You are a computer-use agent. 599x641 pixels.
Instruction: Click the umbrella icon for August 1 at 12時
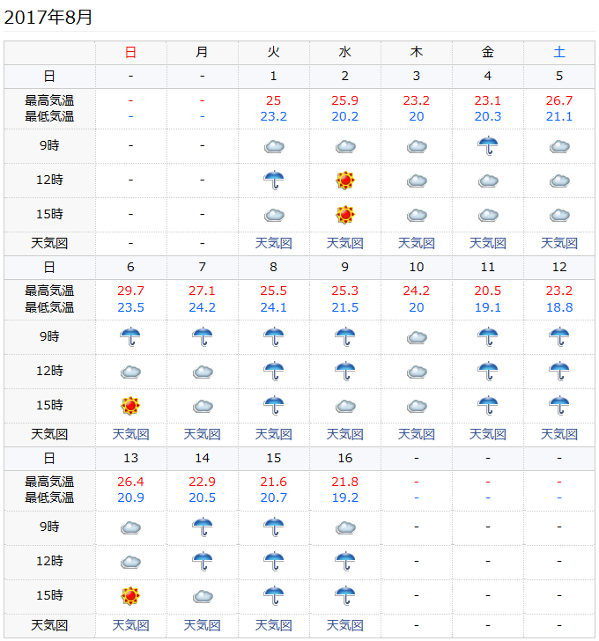(274, 180)
